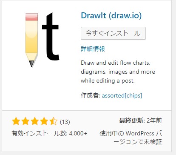
Task: Click the flow charts plugin description text
Action: pos(118,72)
